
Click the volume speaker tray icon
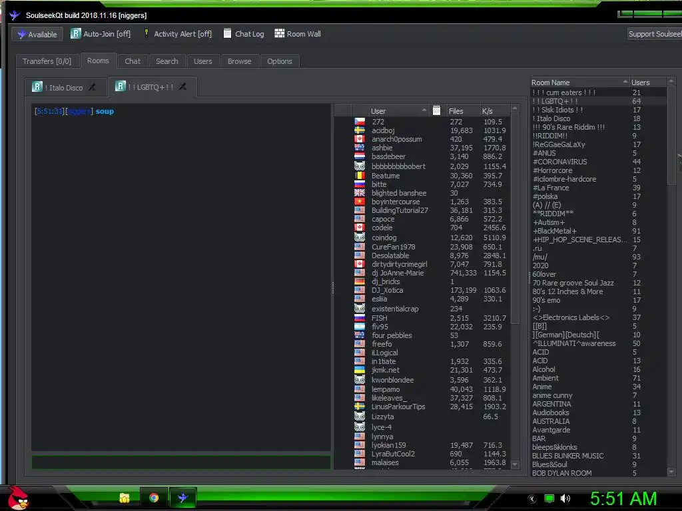(x=565, y=498)
